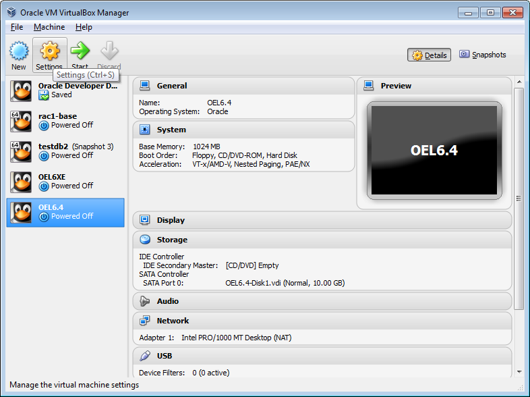
Task: Click the VirtualBox cube icon in title bar
Action: (x=11, y=12)
